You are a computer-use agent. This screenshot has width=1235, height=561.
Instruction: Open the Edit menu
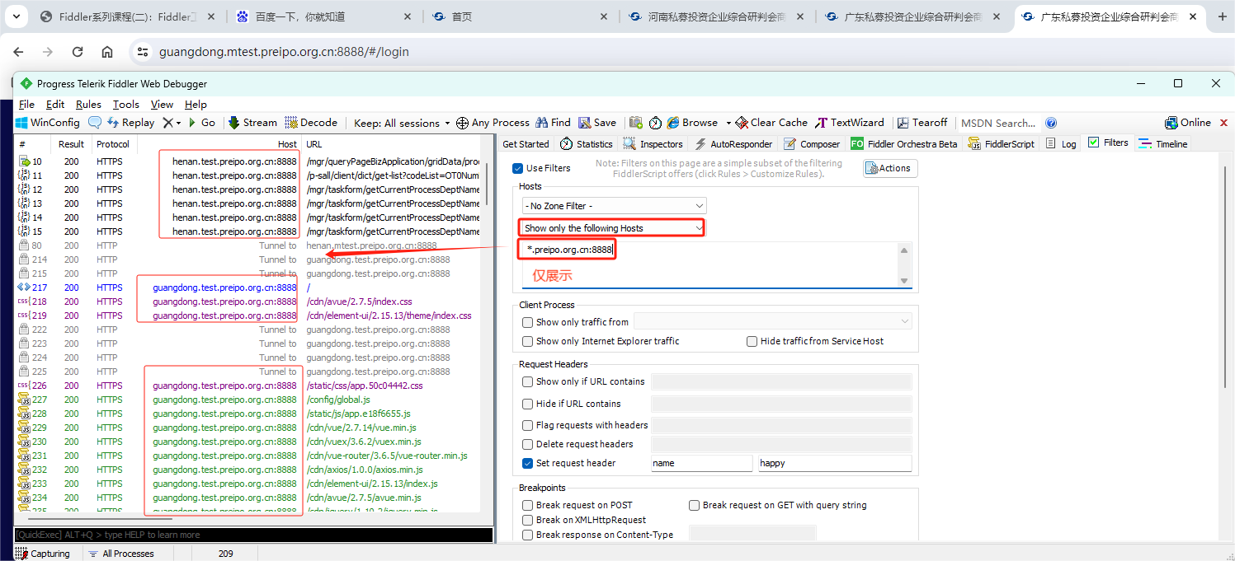click(55, 105)
